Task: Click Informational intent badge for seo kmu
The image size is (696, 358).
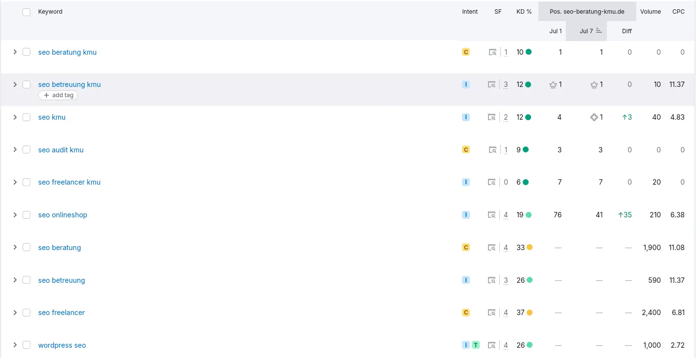Action: click(x=466, y=117)
